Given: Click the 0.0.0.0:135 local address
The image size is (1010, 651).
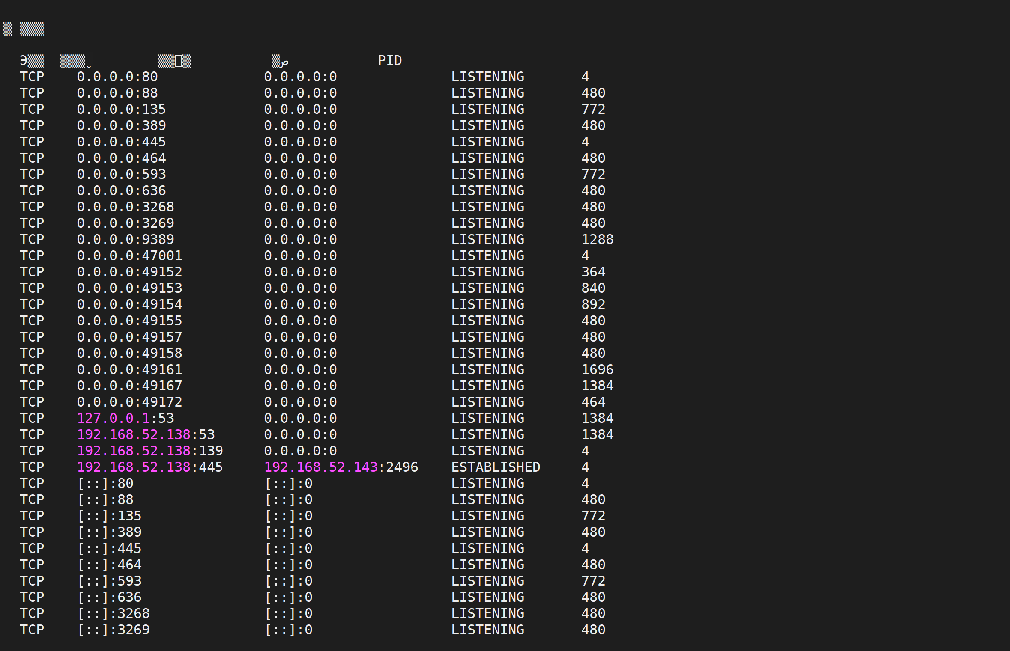Looking at the screenshot, I should point(121,109).
